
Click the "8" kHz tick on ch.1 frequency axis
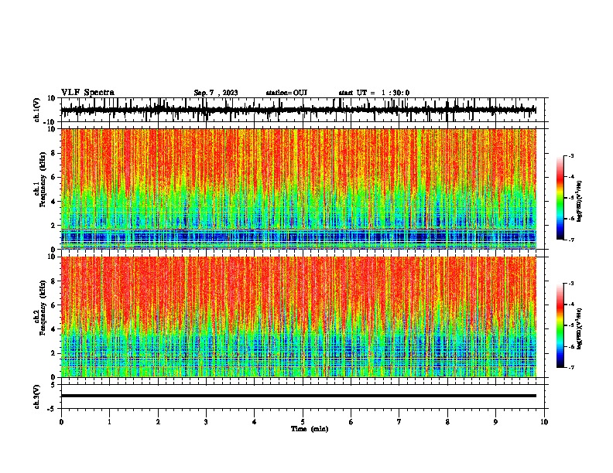pyautogui.click(x=54, y=153)
